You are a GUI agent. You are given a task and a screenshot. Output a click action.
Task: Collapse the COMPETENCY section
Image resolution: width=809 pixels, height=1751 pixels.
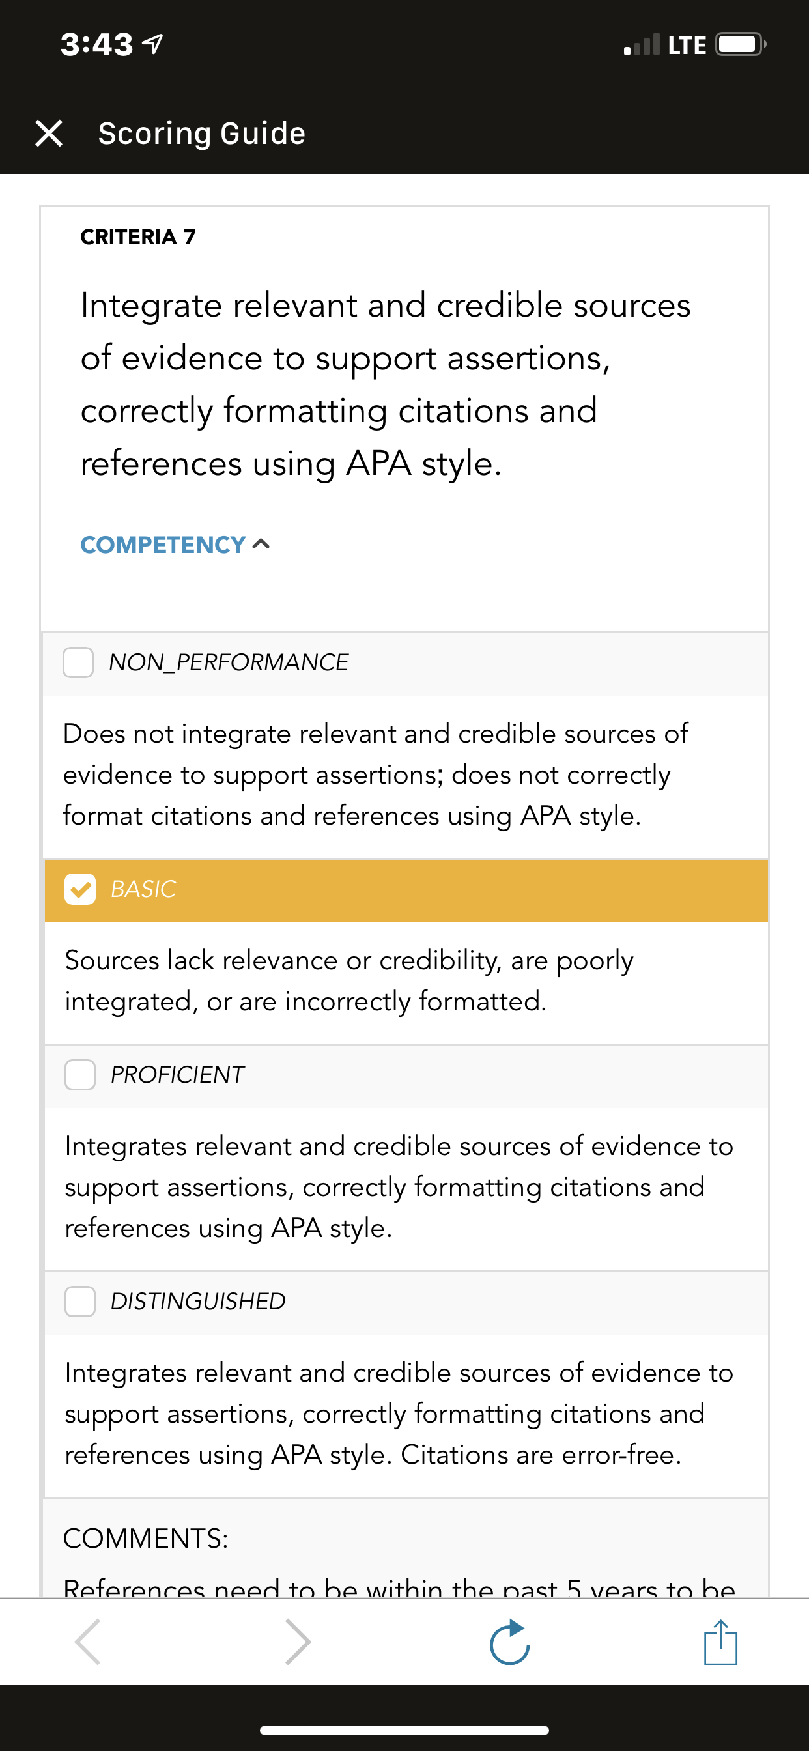point(175,545)
